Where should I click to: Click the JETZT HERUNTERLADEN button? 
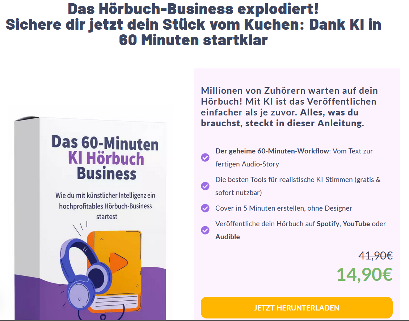click(296, 308)
